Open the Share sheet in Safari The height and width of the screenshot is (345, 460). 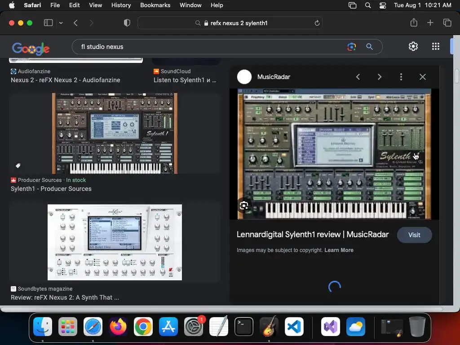(414, 22)
